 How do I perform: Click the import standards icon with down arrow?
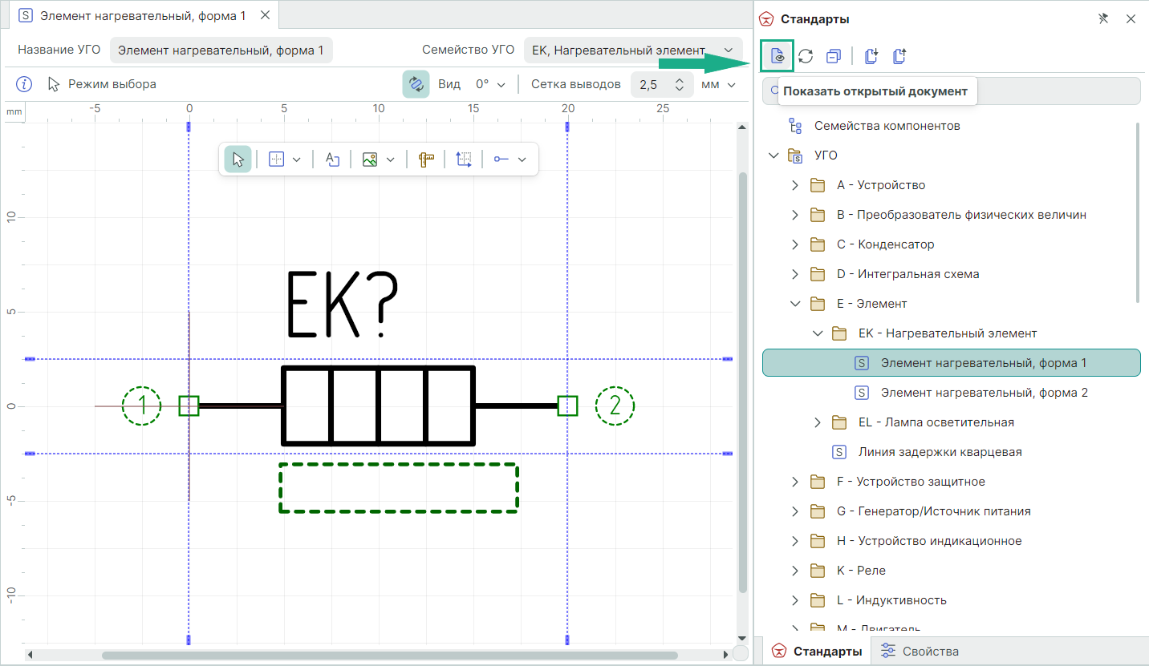point(871,56)
